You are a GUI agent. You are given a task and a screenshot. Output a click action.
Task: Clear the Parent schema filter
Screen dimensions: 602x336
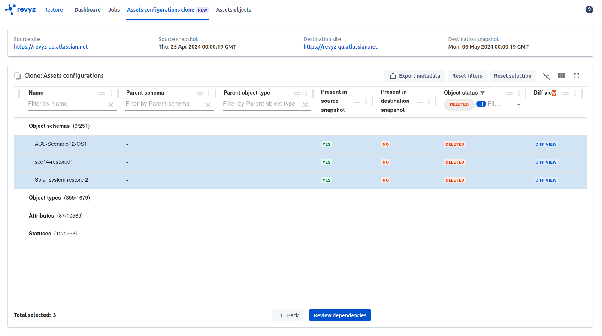[208, 105]
